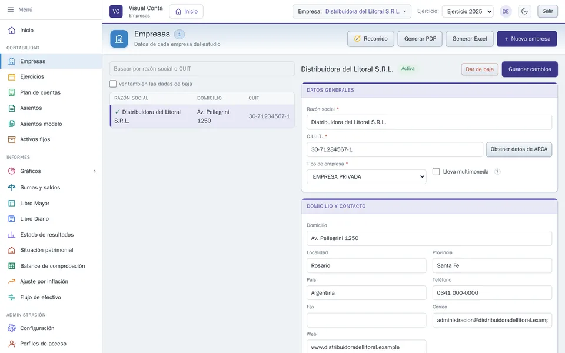The height and width of the screenshot is (353, 565).
Task: Focus the search by razón social field
Action: [x=202, y=69]
